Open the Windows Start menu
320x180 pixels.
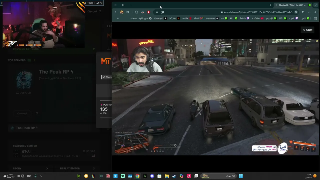click(x=240, y=176)
